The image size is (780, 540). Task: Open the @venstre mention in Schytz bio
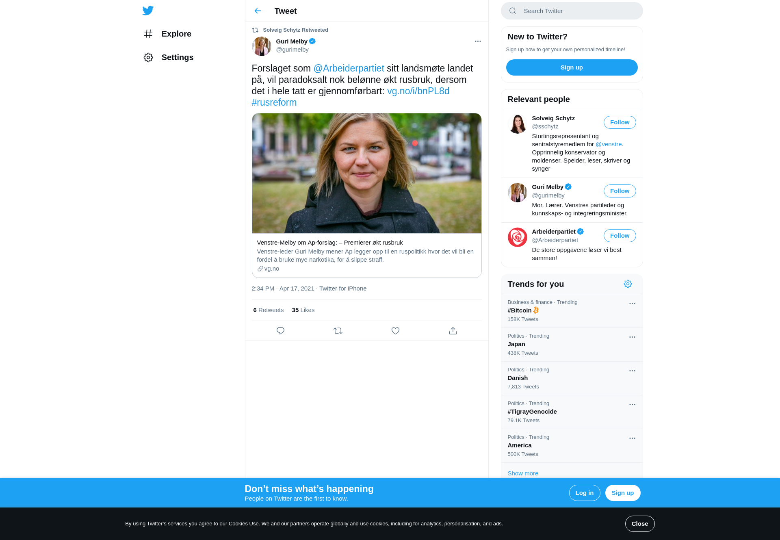tap(609, 144)
